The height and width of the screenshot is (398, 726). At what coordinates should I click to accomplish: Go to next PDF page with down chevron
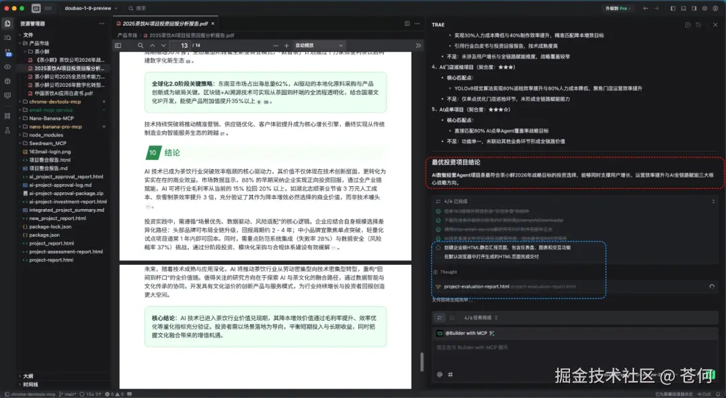[x=163, y=45]
